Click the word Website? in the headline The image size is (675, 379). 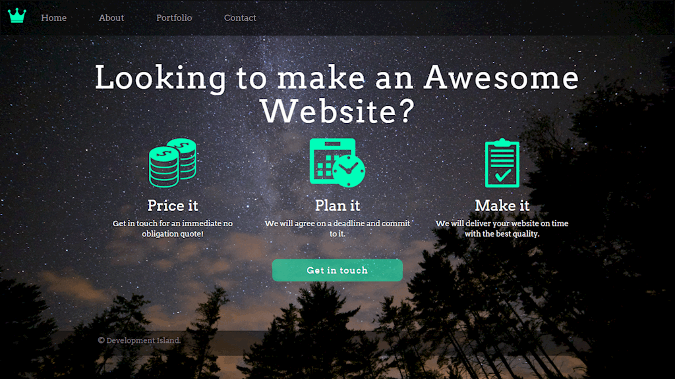click(x=337, y=111)
